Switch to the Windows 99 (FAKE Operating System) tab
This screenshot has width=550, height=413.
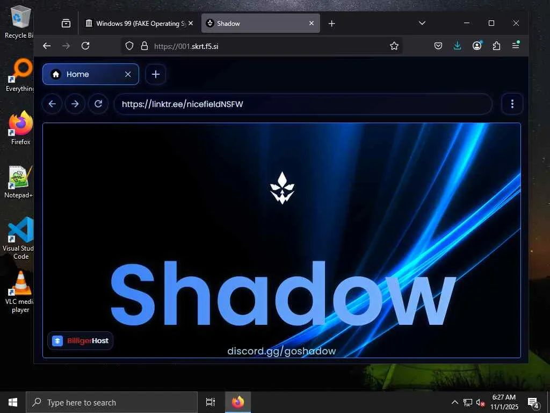pos(139,24)
